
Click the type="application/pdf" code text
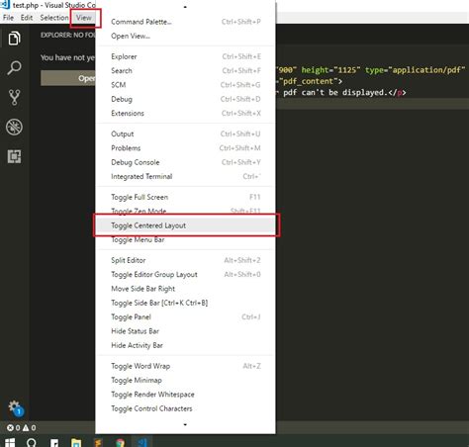(x=415, y=70)
